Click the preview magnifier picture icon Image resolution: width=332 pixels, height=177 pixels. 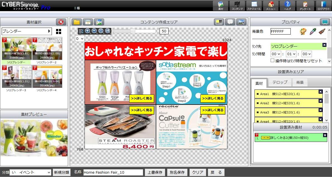(241, 22)
